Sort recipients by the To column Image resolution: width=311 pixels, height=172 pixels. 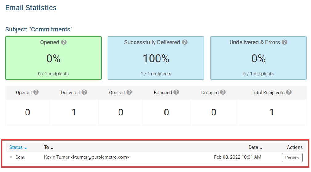coord(49,147)
